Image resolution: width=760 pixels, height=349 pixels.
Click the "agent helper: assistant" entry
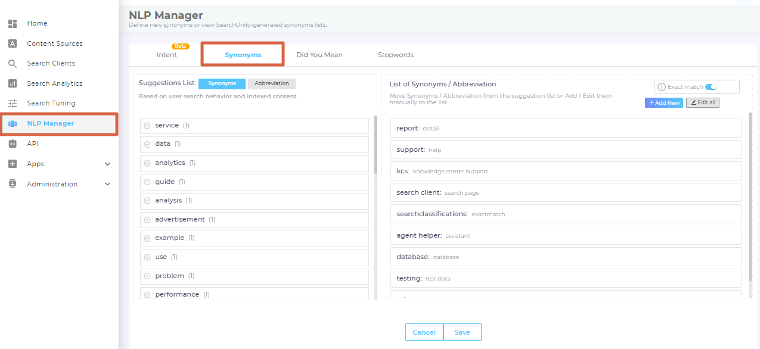[x=566, y=235]
